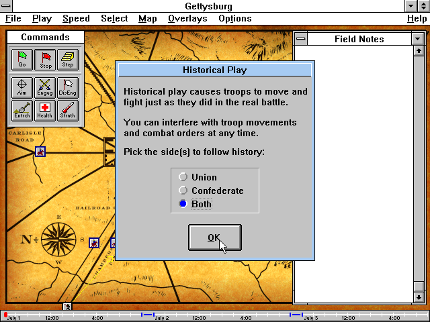Click red time marker at July 1
430x322 pixels.
pyautogui.click(x=5, y=315)
